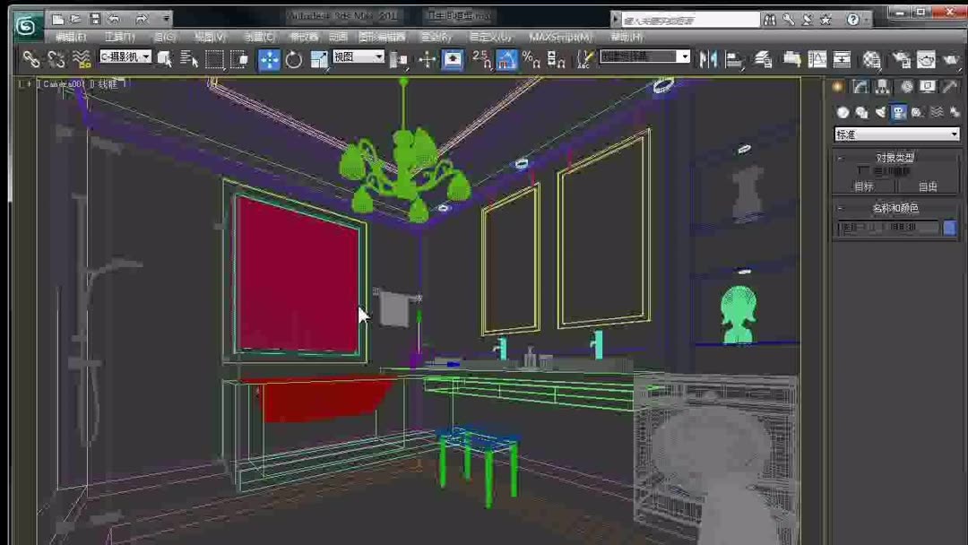Switch to the Modify command panel tab
This screenshot has width=968, height=545.
pyautogui.click(x=860, y=86)
